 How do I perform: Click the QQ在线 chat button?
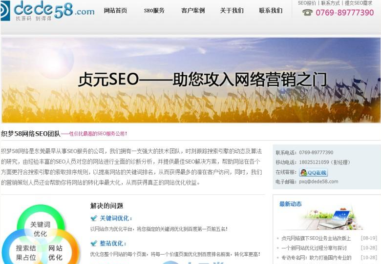pyautogui.click(x=314, y=173)
